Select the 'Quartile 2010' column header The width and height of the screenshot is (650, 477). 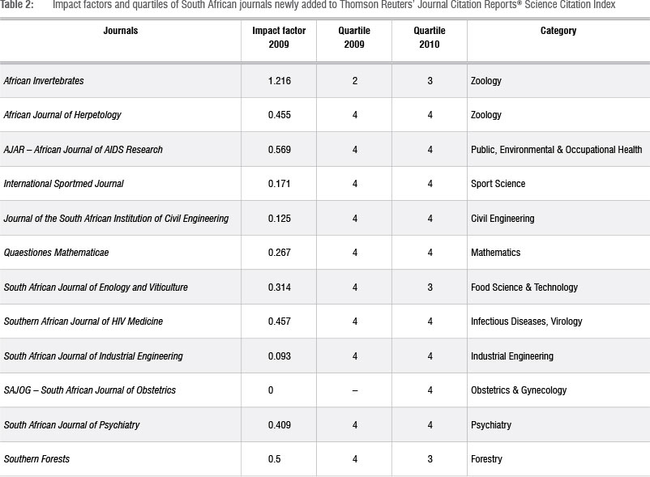(x=430, y=37)
